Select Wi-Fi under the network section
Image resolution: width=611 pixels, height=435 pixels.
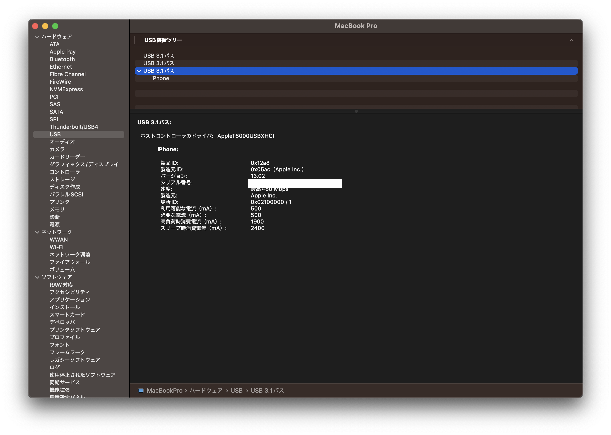tap(57, 247)
